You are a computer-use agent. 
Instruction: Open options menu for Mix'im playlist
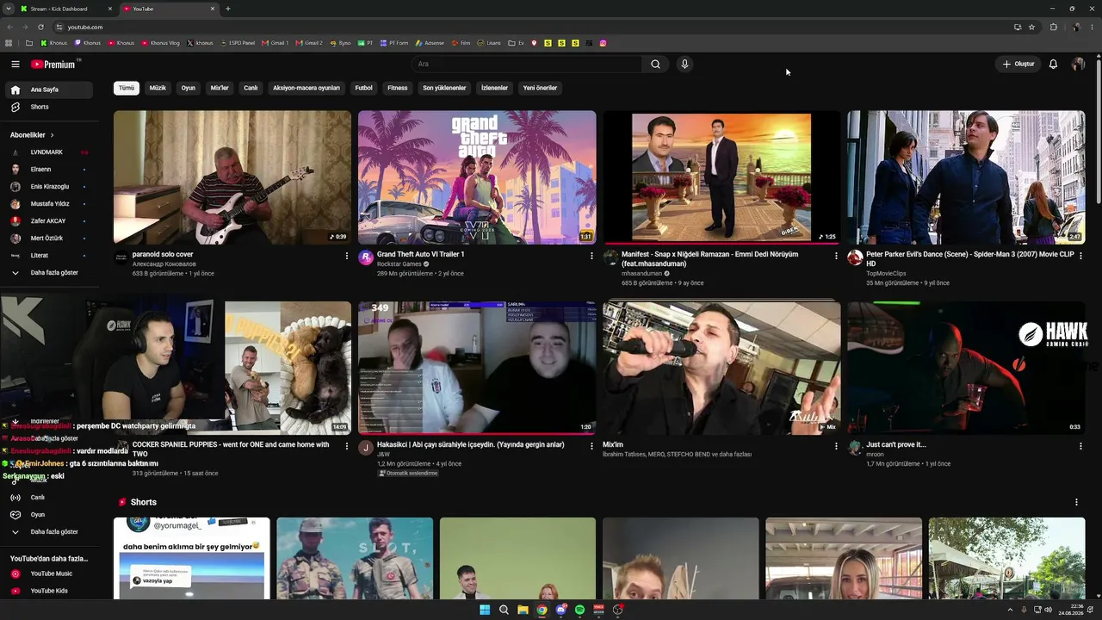tap(836, 446)
